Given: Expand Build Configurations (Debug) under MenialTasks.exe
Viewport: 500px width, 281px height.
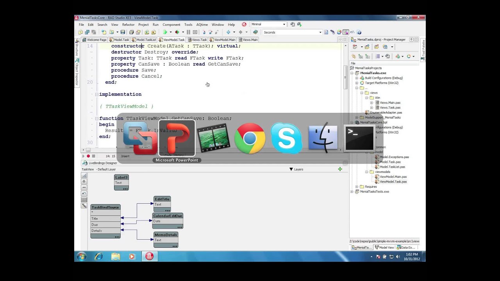Looking at the screenshot, I should click(x=357, y=78).
